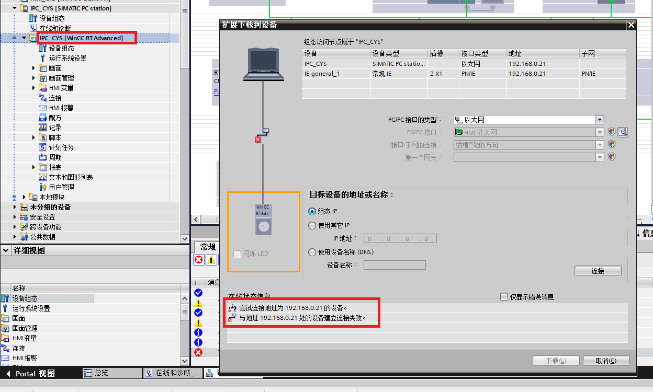Collapse IPC_CYS [WinCC RT Advanced] tree node

point(24,38)
